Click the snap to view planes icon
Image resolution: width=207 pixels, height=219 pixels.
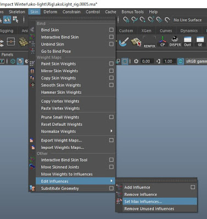pyautogui.click(x=159, y=20)
